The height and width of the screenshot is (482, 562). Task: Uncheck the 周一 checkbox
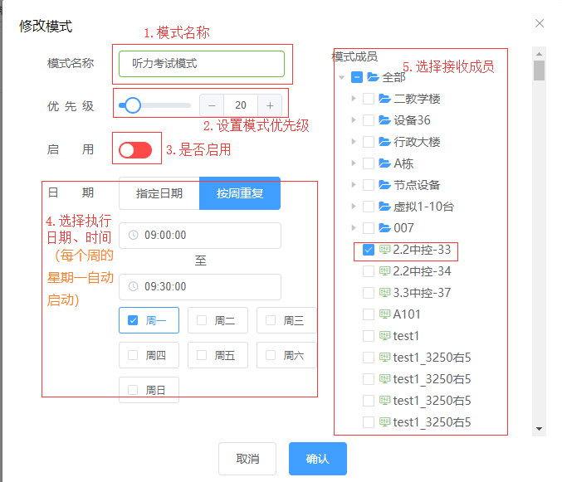[133, 320]
